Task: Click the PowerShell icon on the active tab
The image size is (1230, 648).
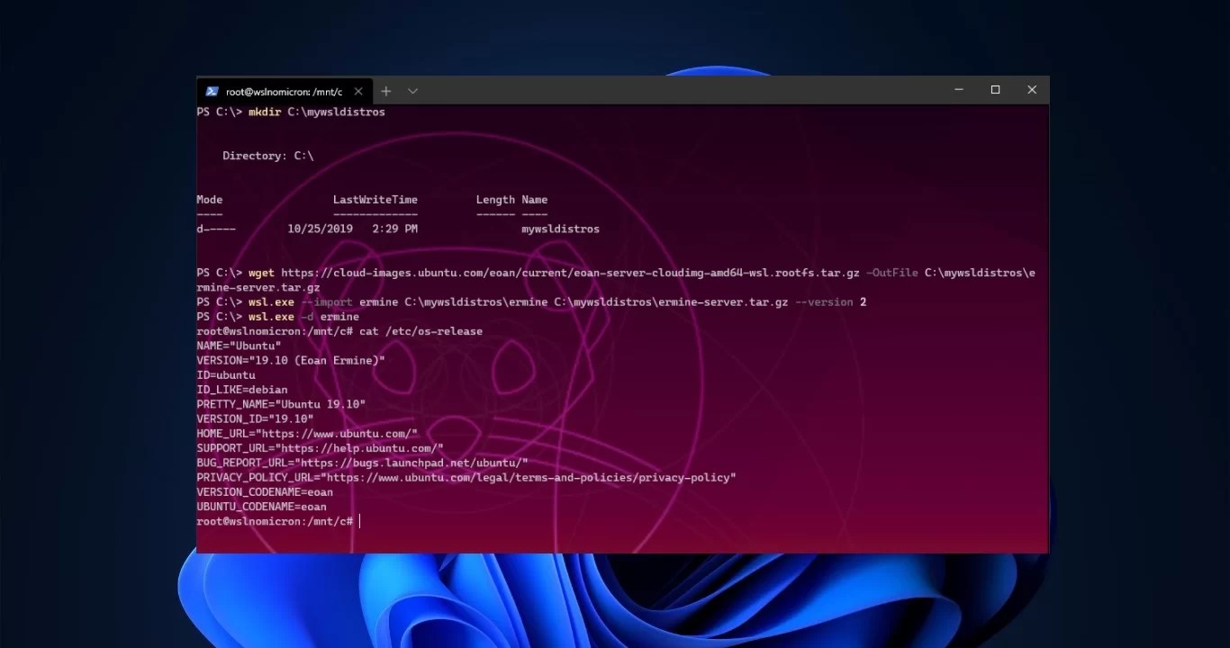Action: [213, 91]
